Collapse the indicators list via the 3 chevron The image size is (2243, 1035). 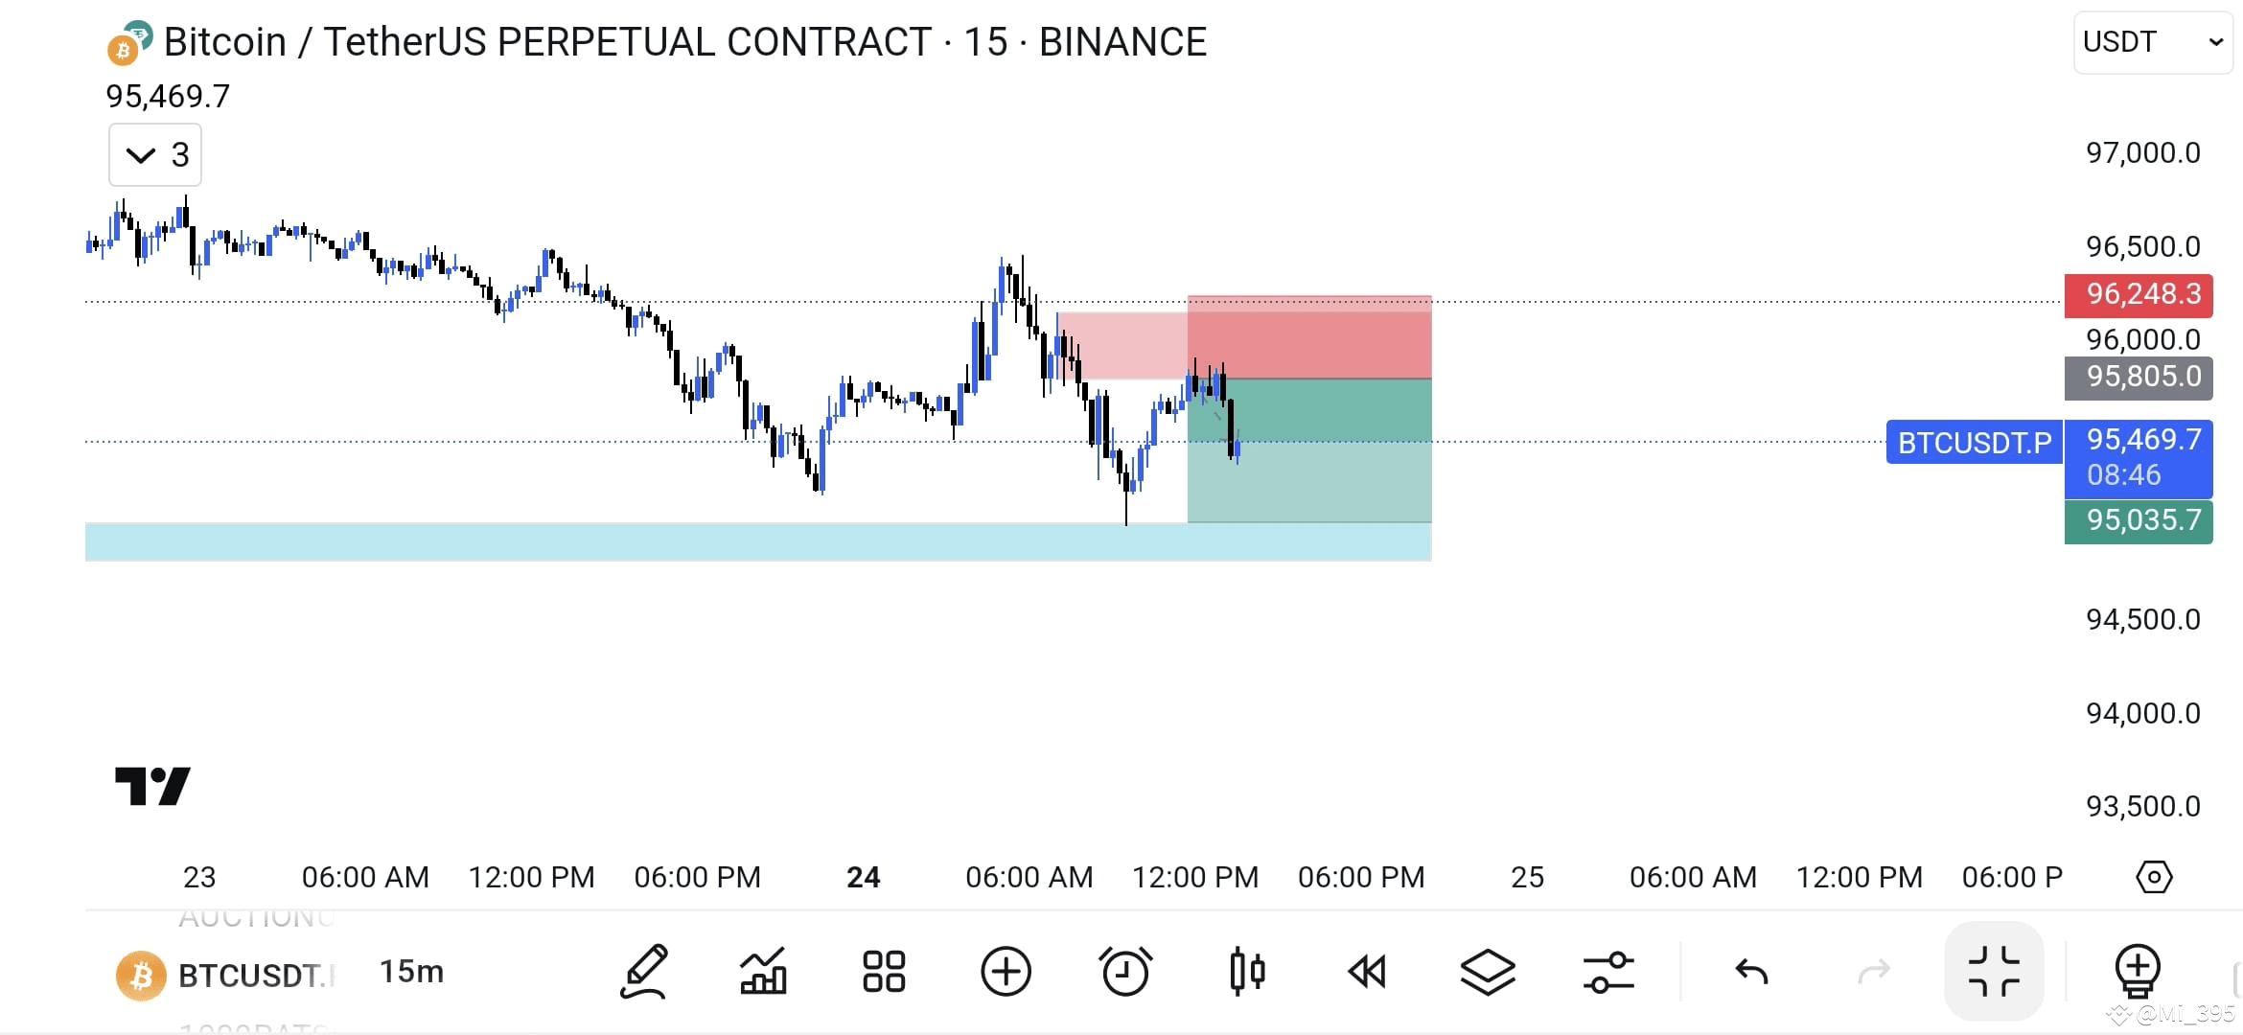click(x=154, y=154)
